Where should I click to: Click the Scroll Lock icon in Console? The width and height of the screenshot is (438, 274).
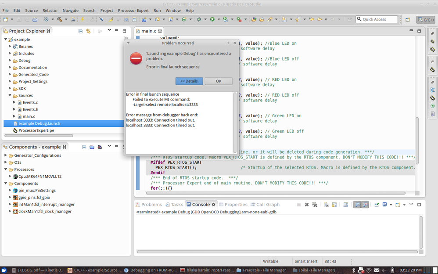click(334, 205)
